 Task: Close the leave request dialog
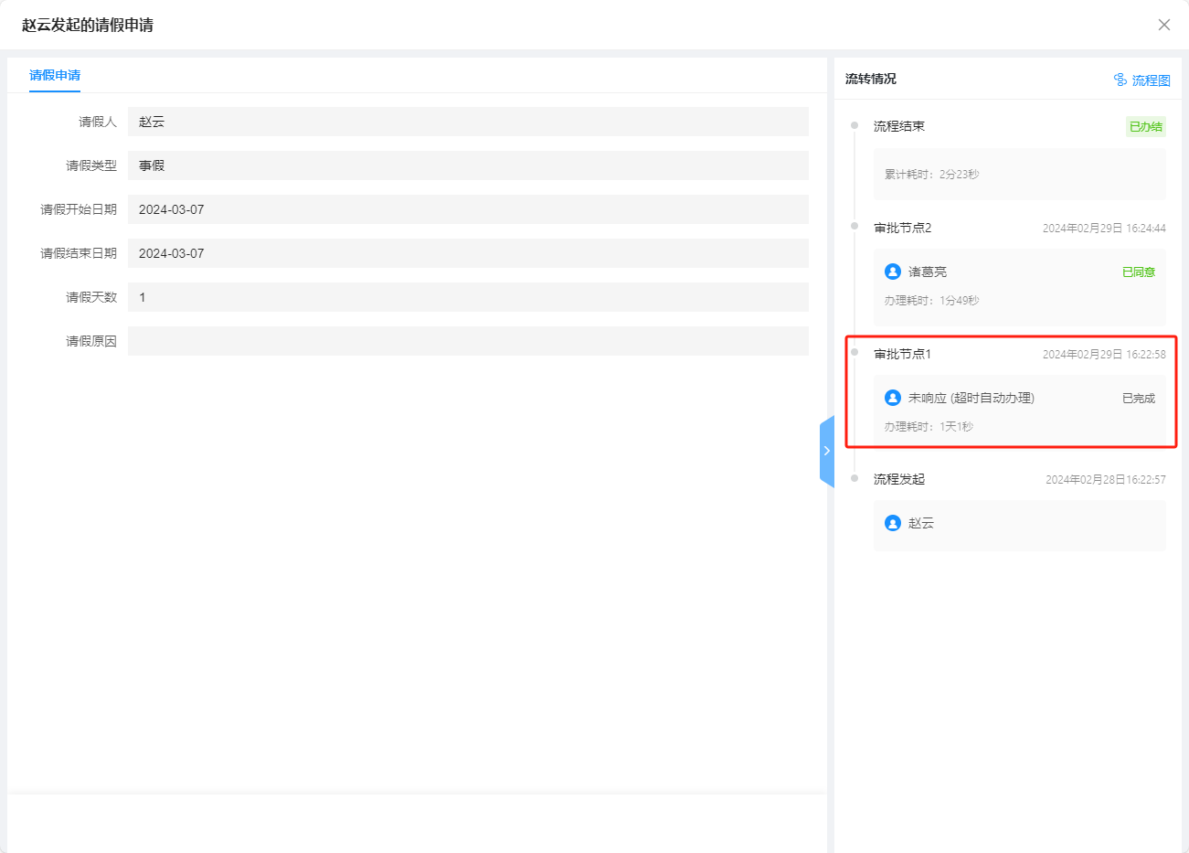pyautogui.click(x=1163, y=25)
